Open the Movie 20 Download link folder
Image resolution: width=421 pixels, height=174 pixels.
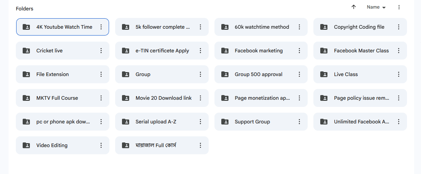tap(163, 98)
